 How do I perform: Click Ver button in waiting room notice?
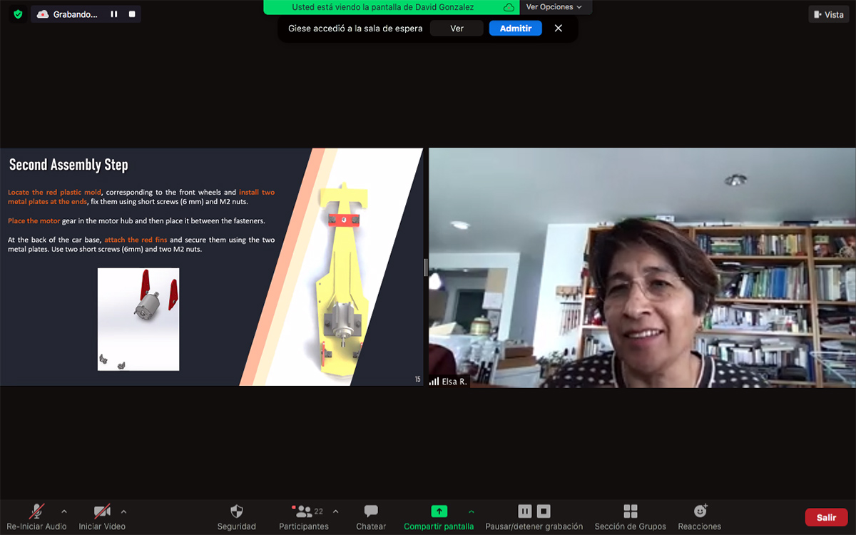coord(457,29)
